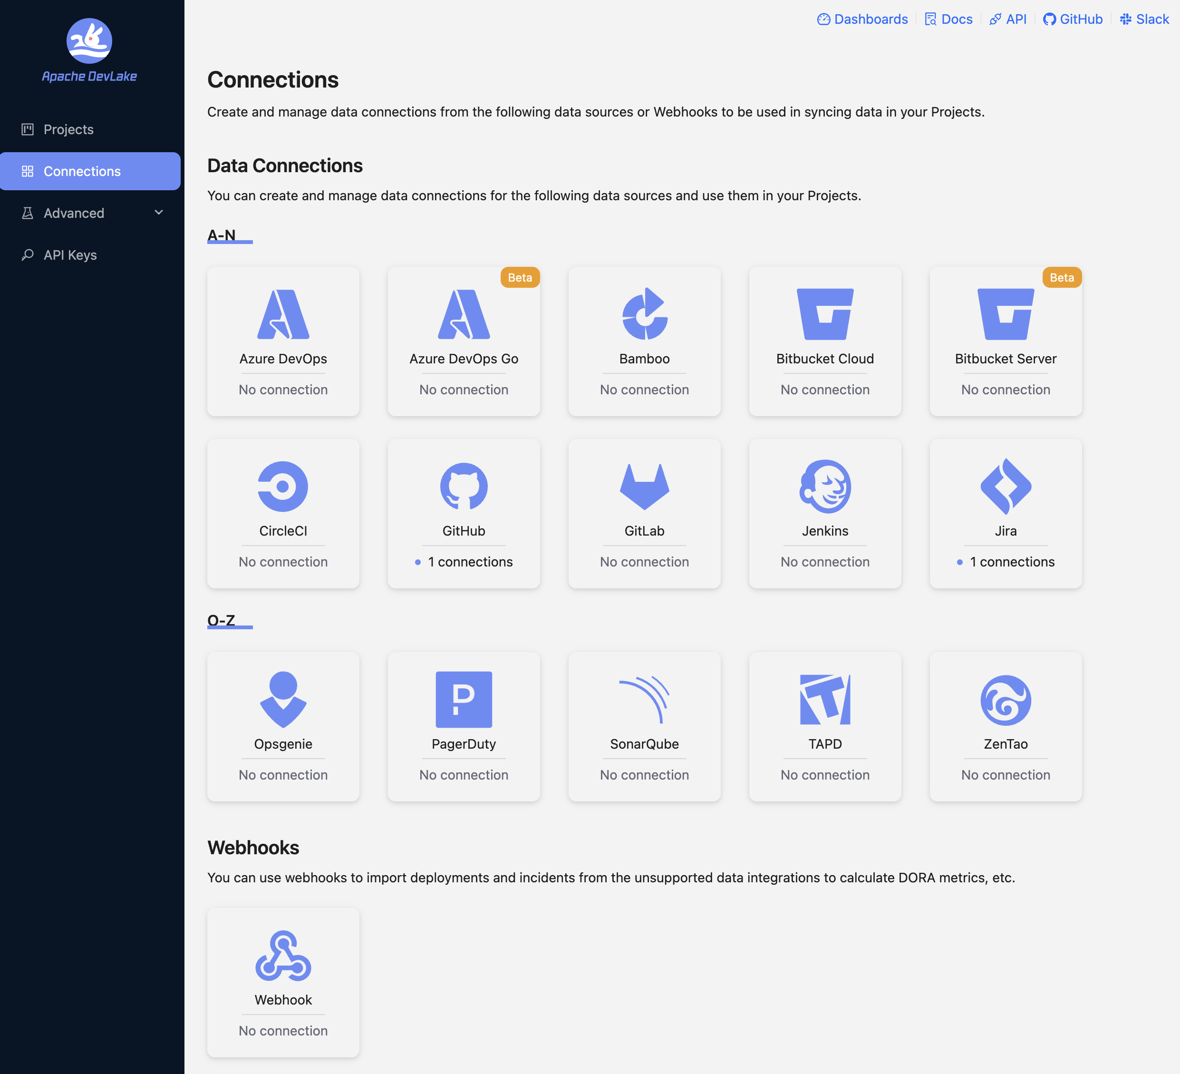
Task: Click the ZenTao card name label
Action: click(1006, 744)
